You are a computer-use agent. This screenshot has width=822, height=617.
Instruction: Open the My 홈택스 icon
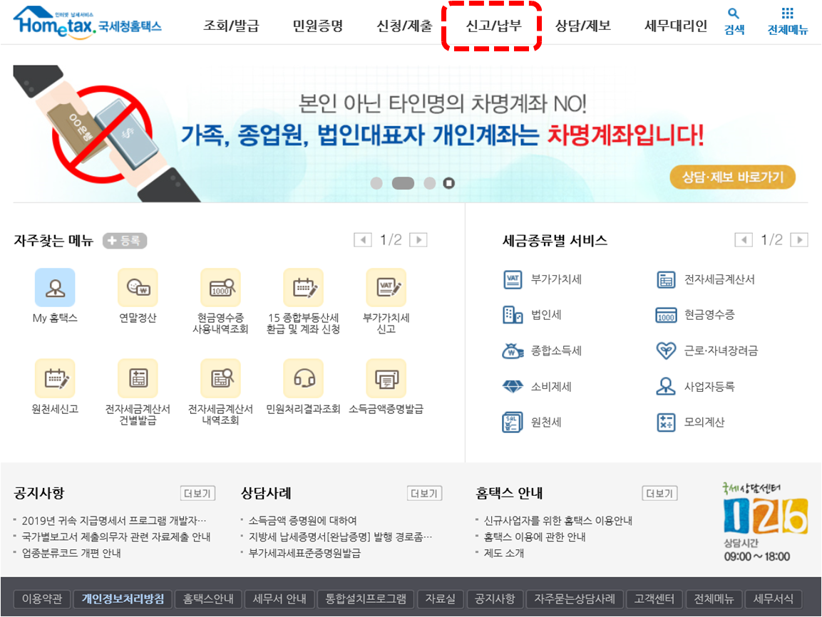click(55, 288)
